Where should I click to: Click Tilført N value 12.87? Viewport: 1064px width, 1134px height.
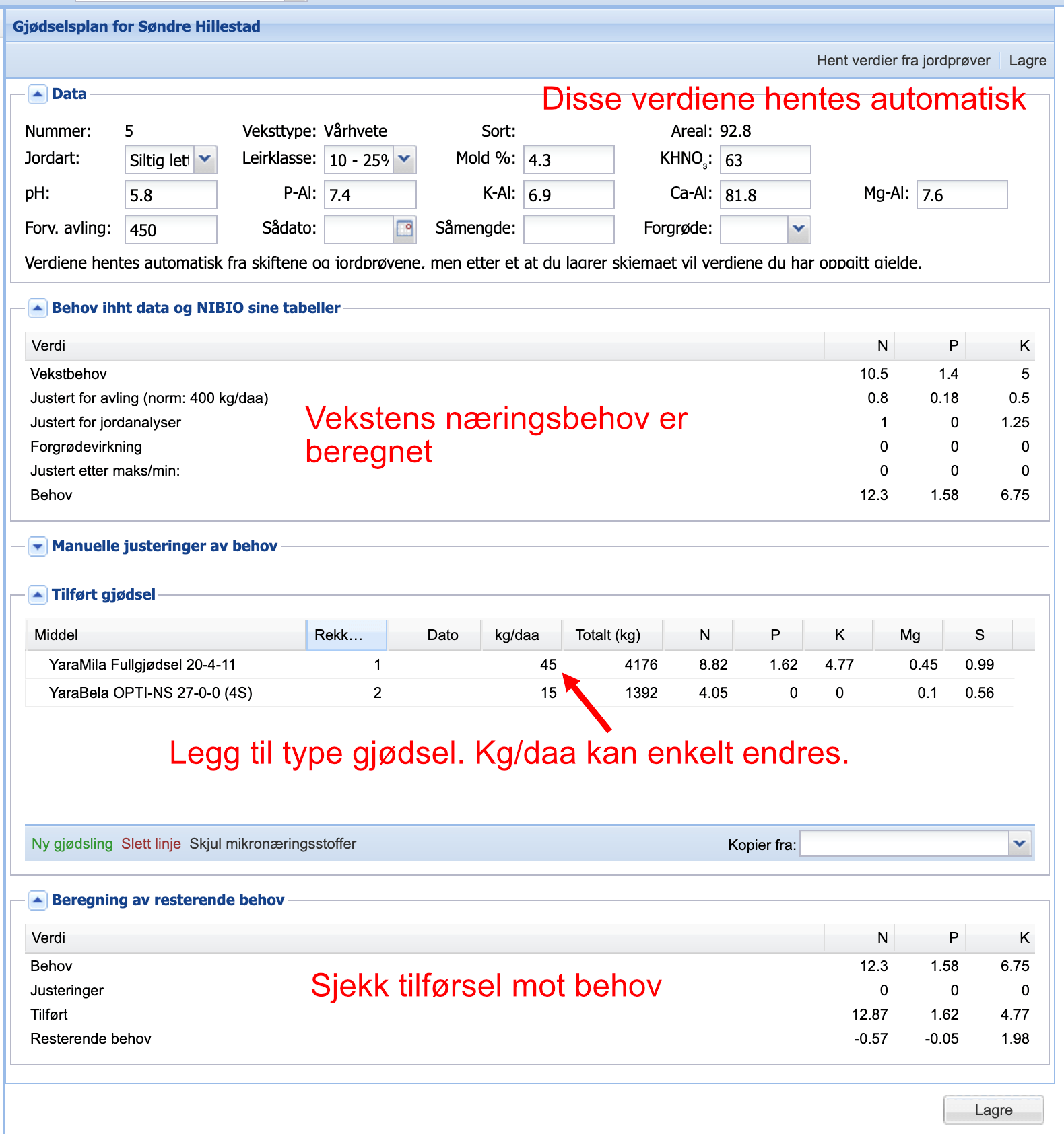869,1015
